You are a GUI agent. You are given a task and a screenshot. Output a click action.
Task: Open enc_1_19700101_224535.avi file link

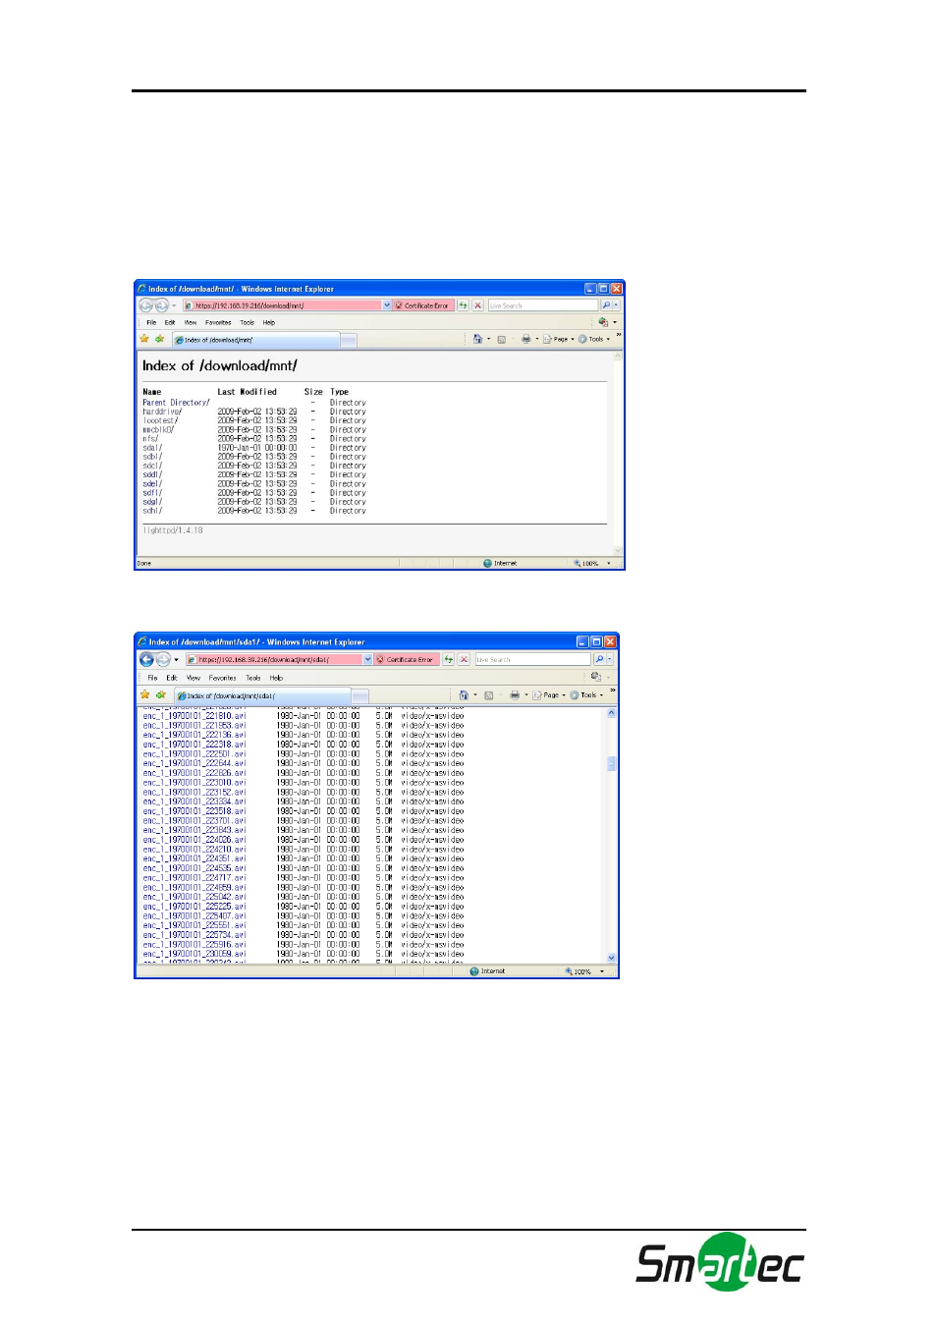click(x=194, y=868)
